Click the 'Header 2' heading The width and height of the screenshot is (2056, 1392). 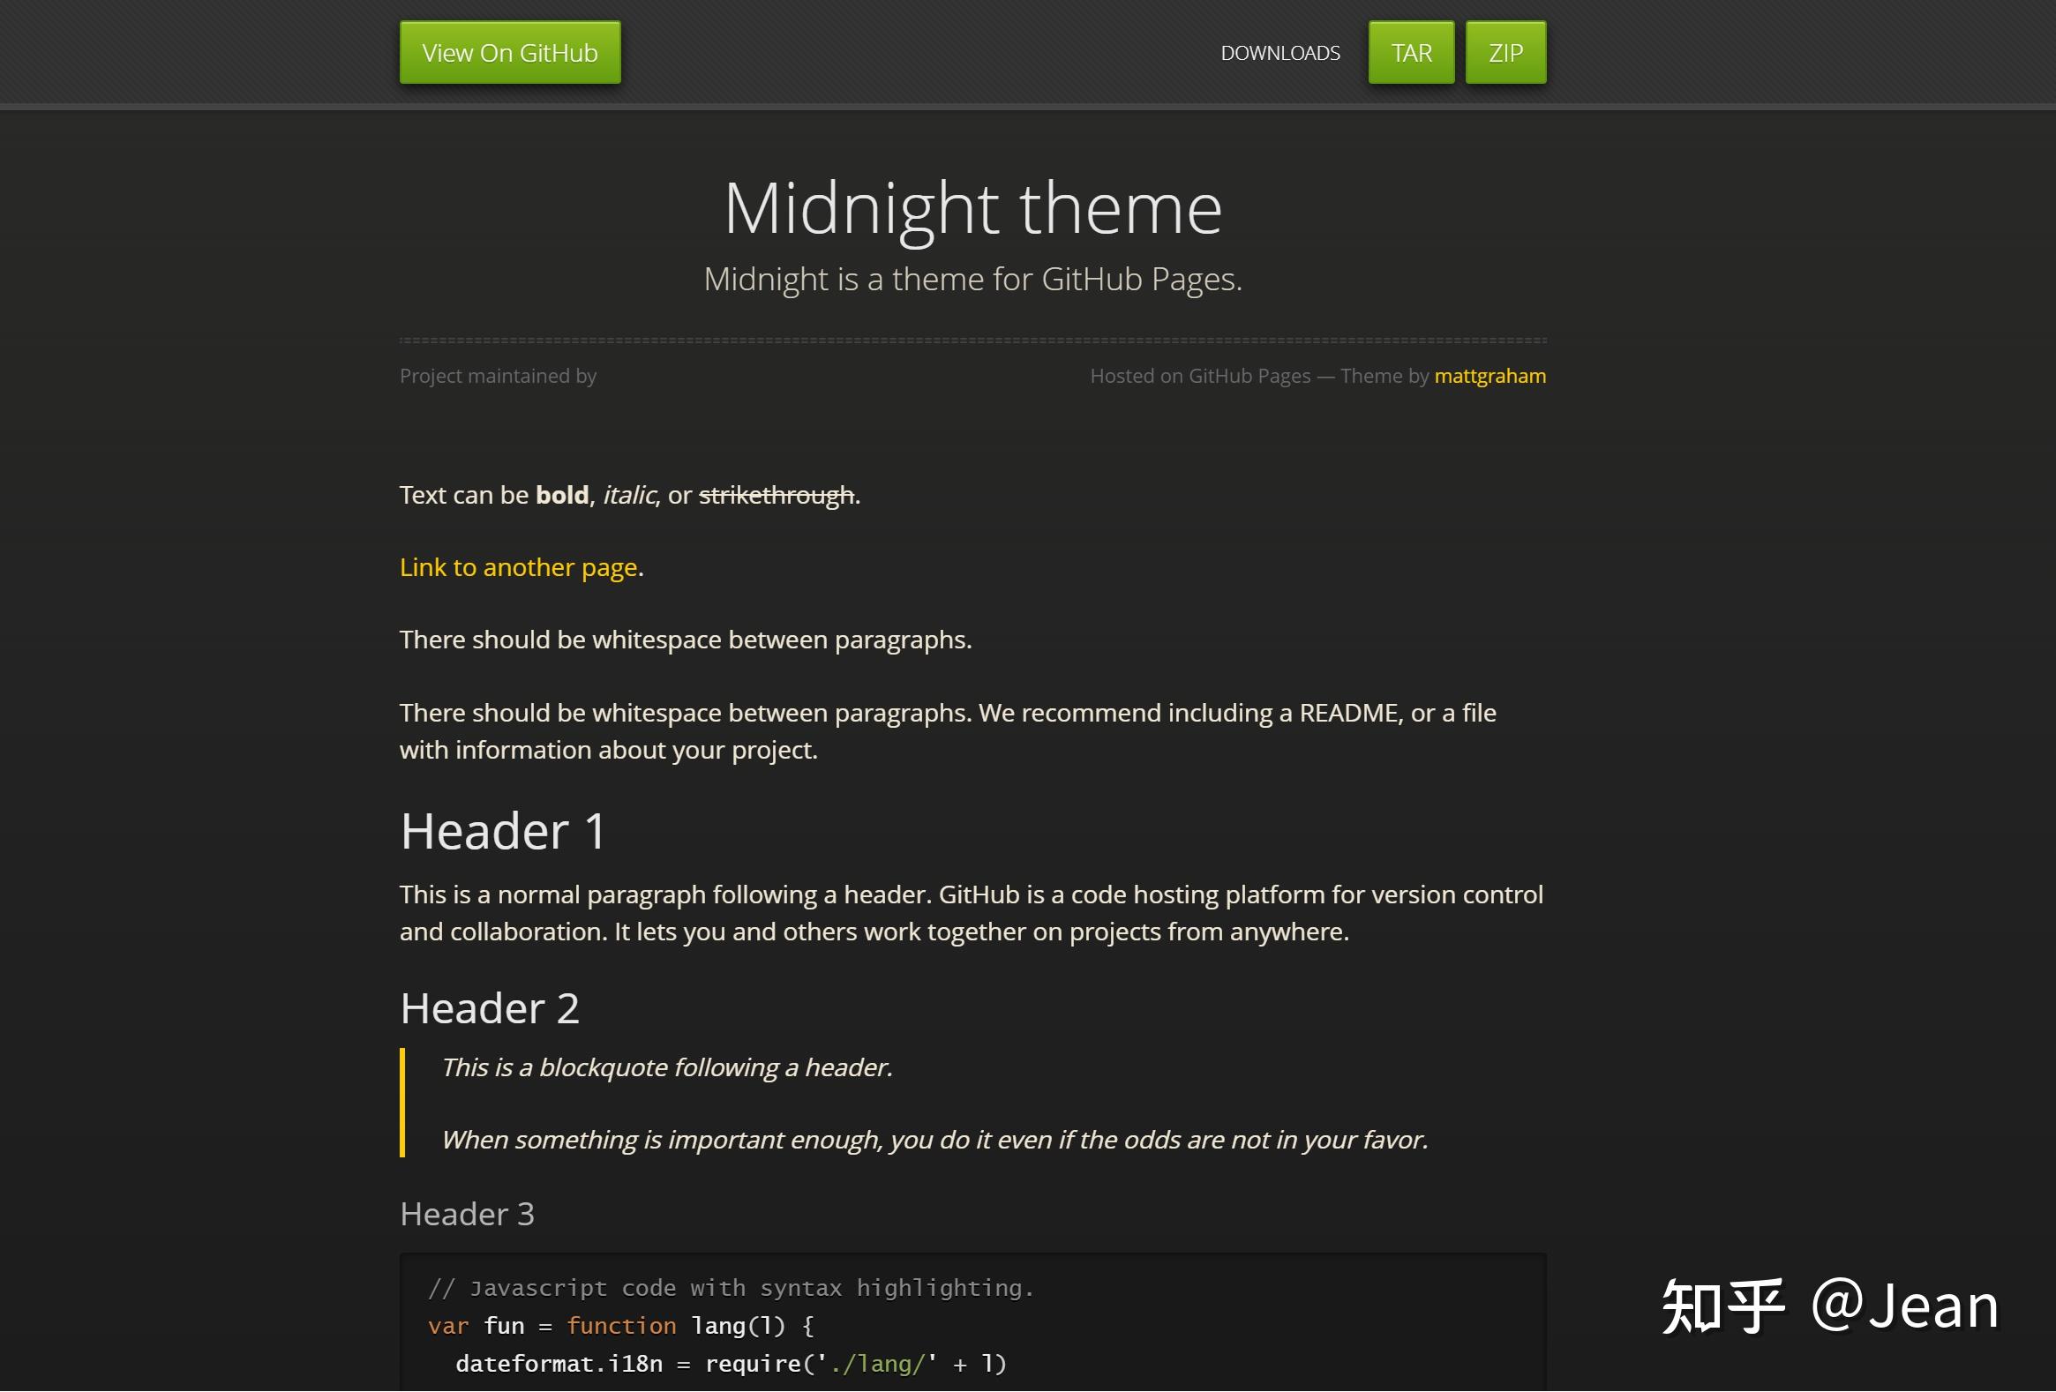point(489,1008)
